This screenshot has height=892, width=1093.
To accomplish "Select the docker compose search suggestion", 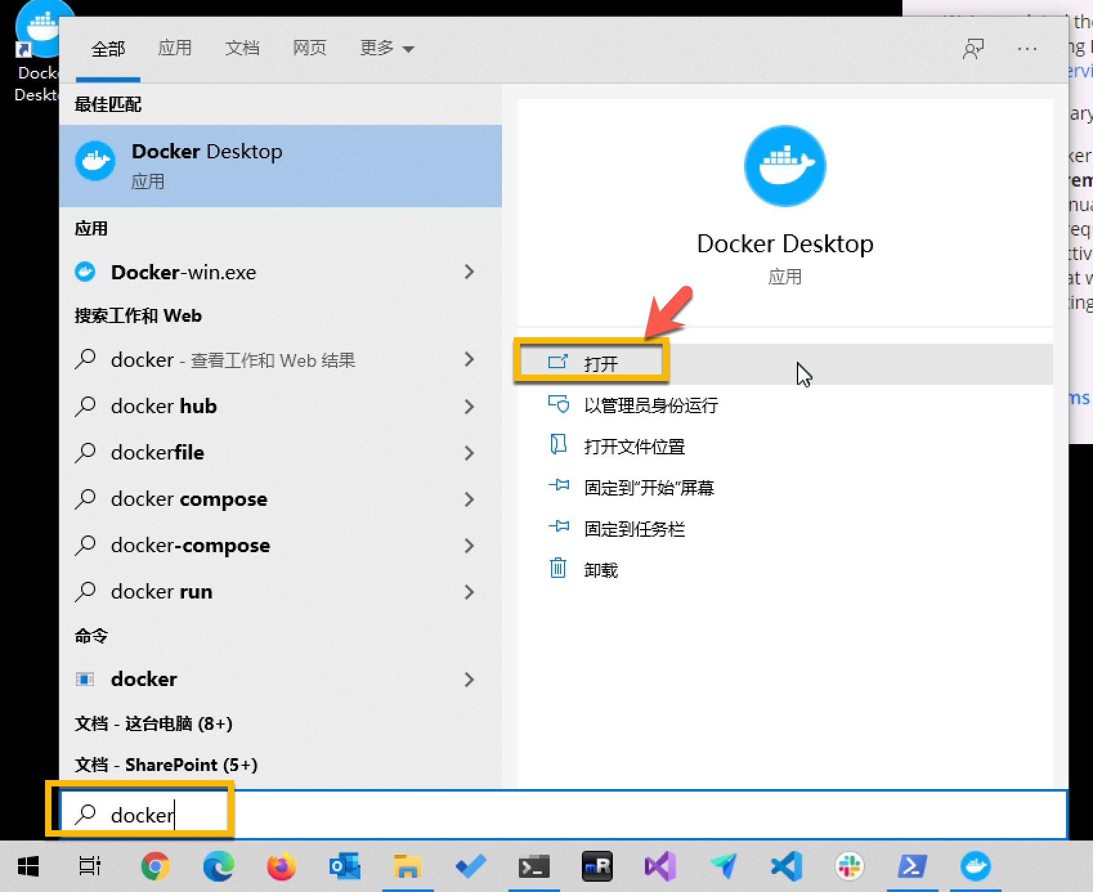I will 281,499.
